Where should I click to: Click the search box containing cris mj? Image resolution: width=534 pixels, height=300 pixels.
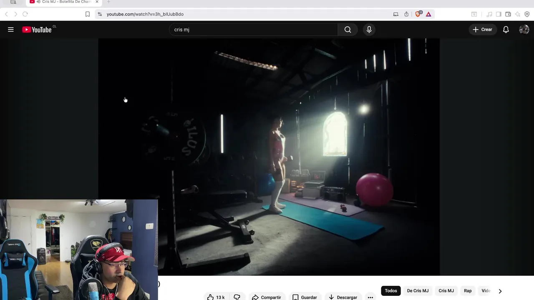coord(253,30)
